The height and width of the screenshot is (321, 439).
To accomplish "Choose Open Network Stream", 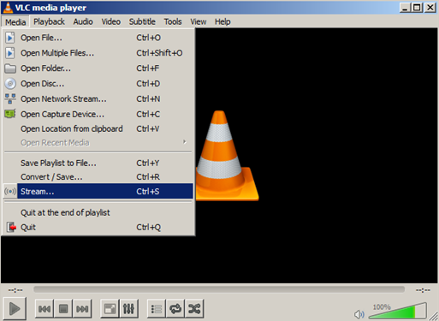I will pos(98,99).
